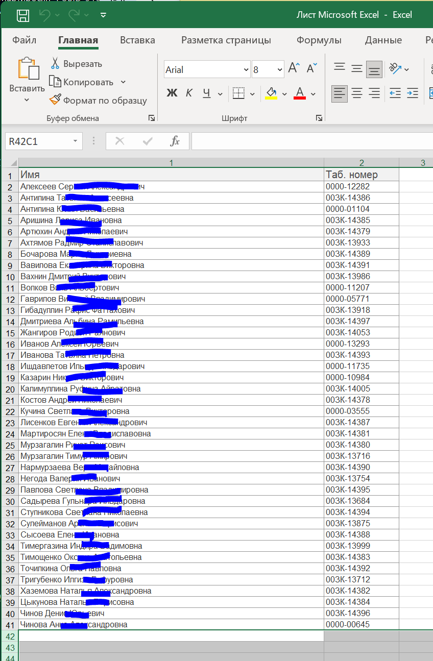Screen dimensions: 433x661
Task: Redo the last action
Action: click(74, 15)
